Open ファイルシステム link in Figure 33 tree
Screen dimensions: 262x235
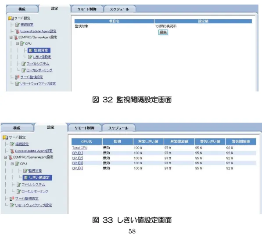click(x=33, y=184)
